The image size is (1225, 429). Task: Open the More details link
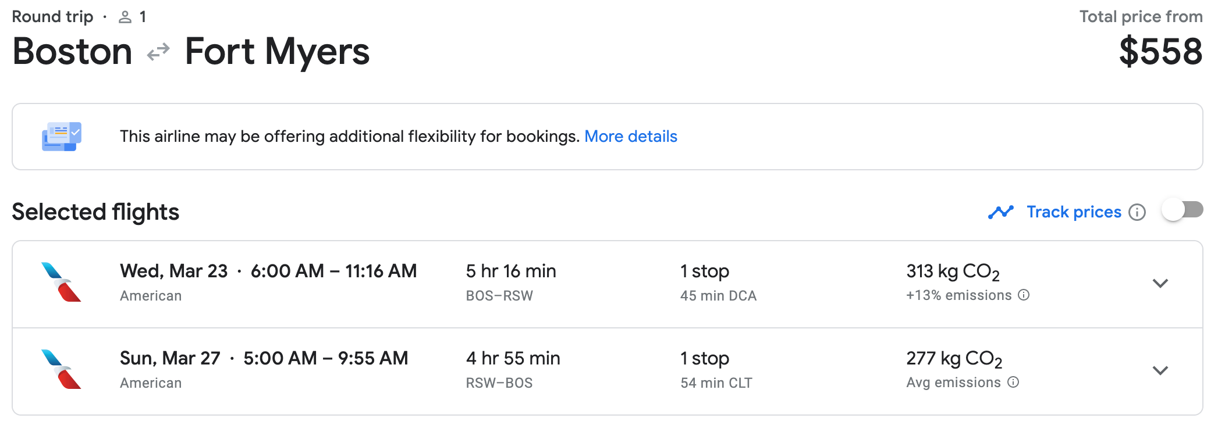click(x=631, y=137)
